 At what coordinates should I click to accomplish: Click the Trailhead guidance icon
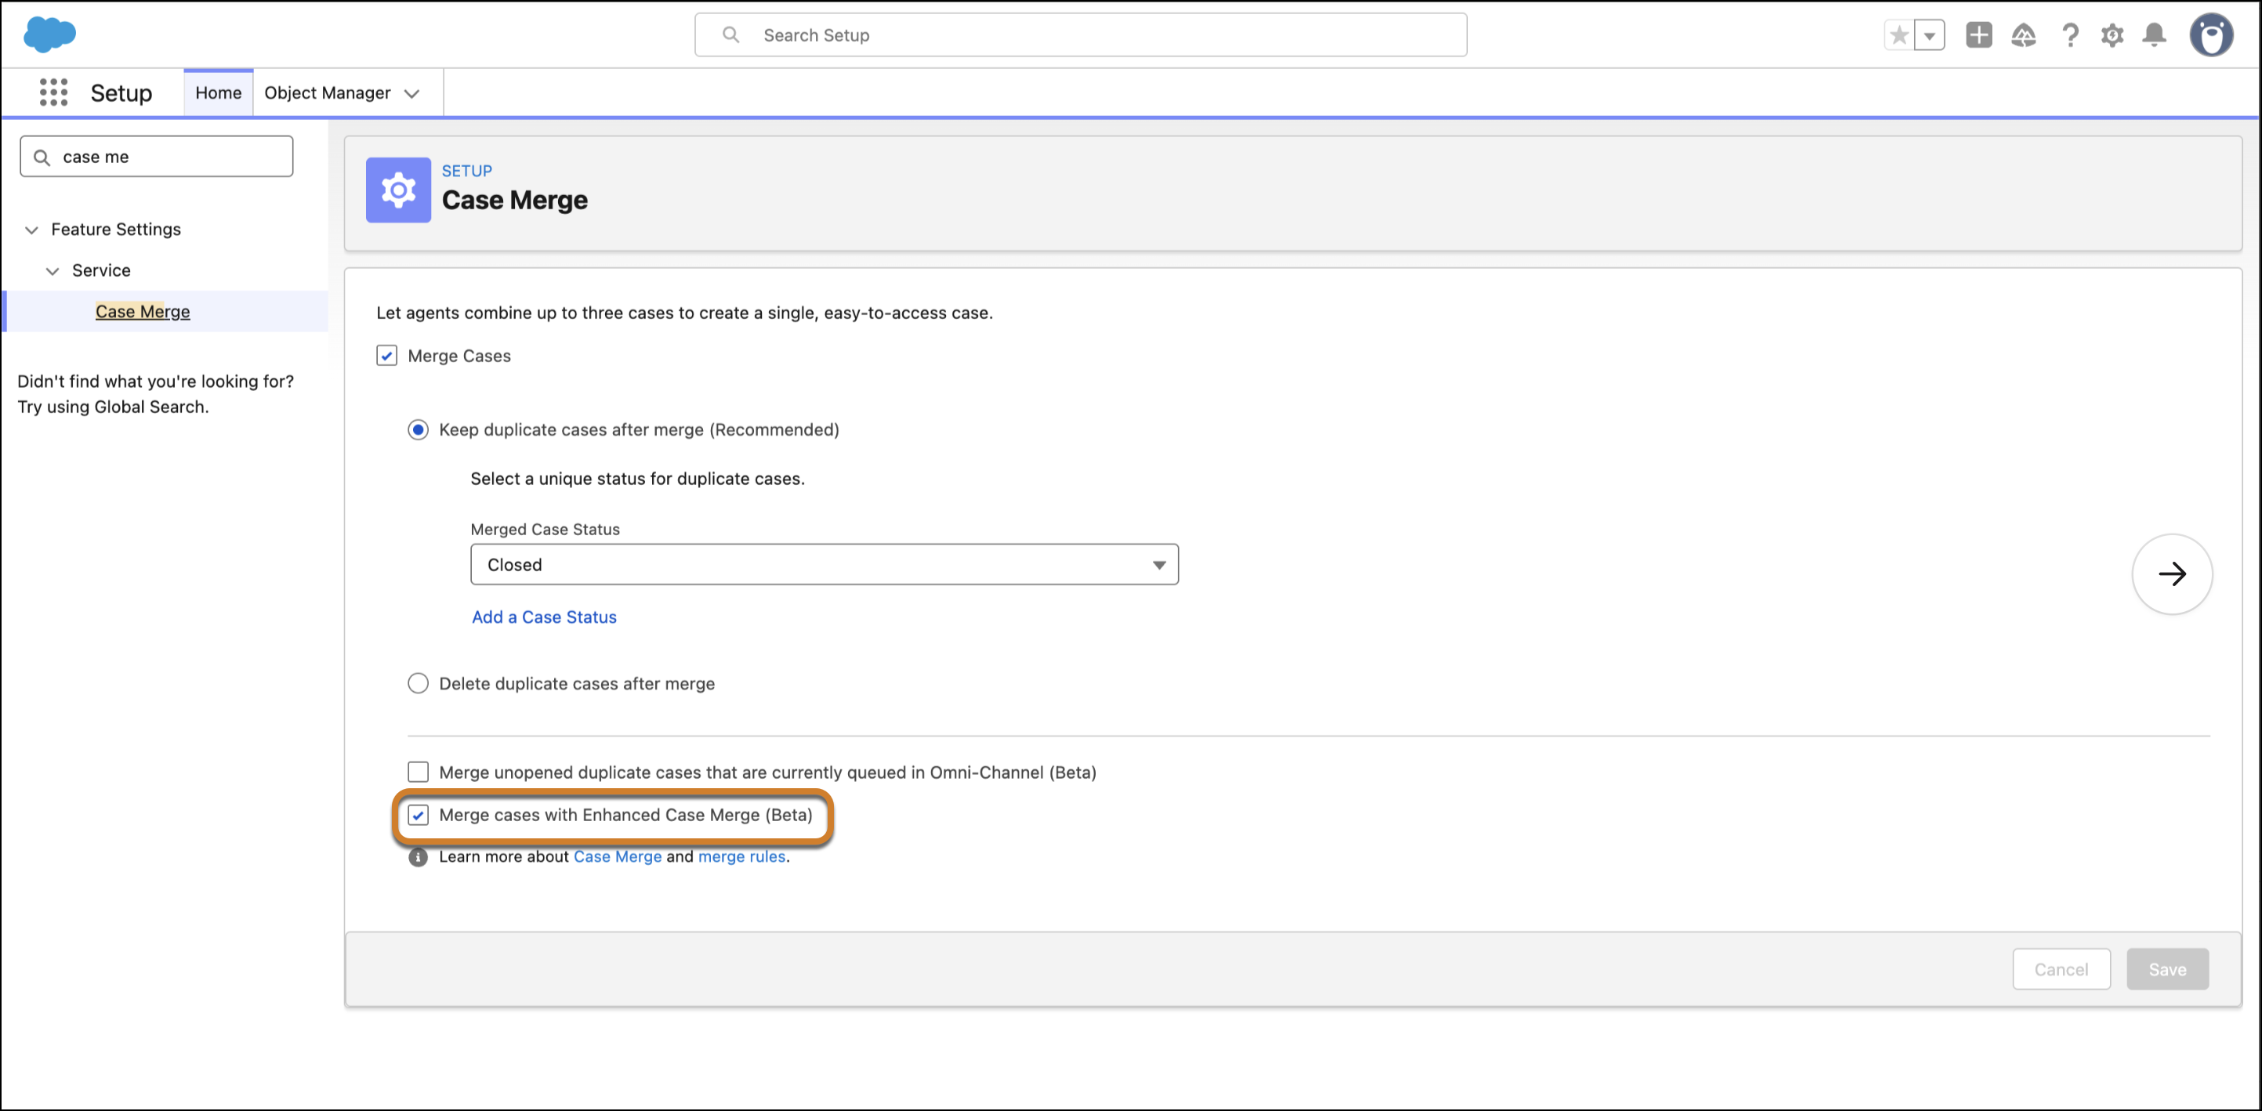tap(2023, 35)
